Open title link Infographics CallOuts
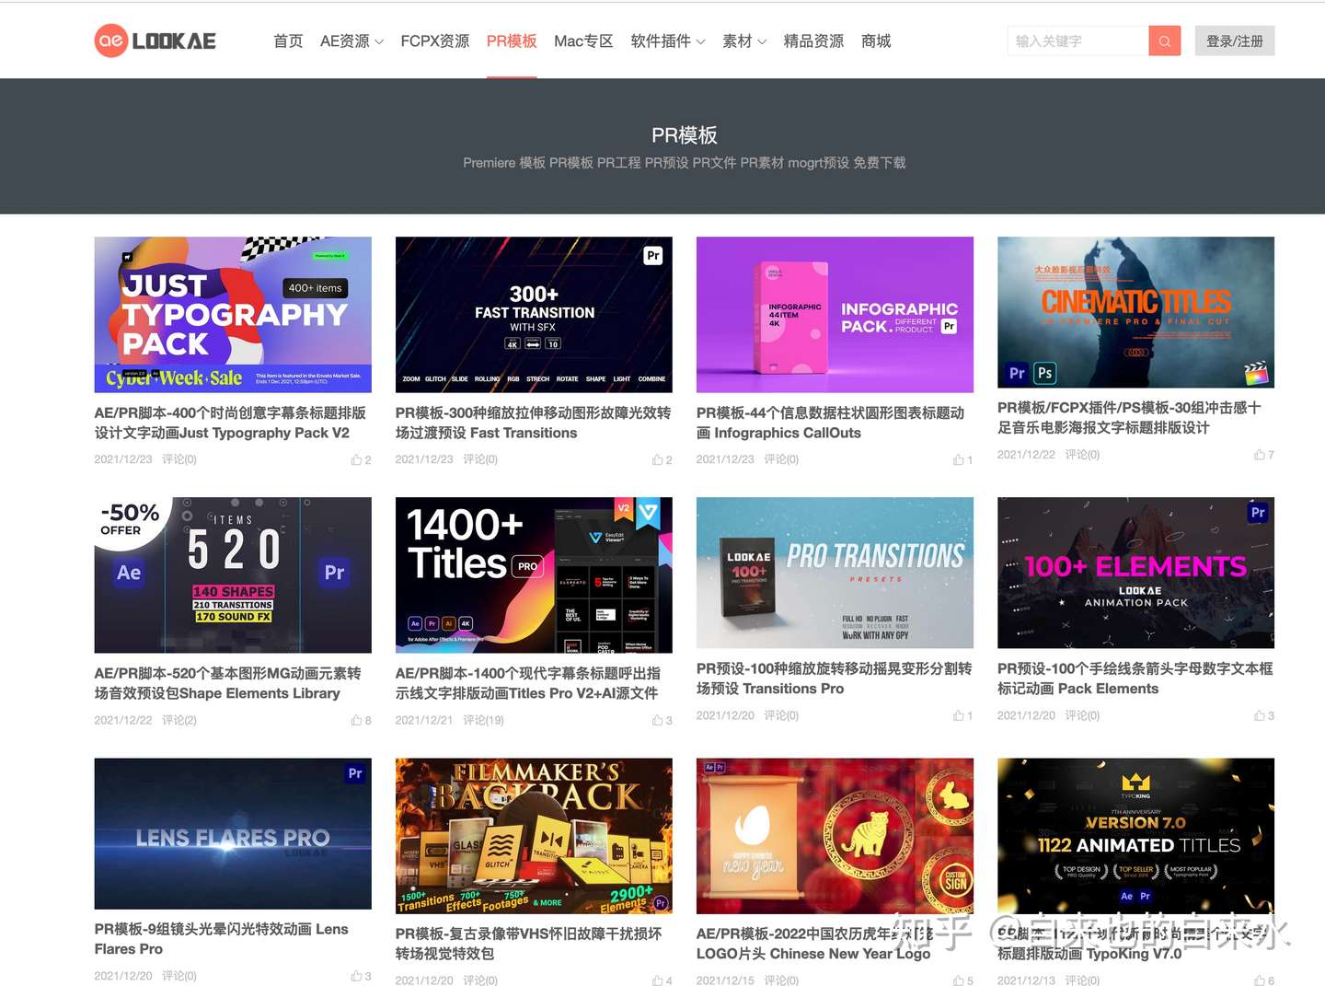Viewport: 1325px width, 986px height. (x=830, y=423)
